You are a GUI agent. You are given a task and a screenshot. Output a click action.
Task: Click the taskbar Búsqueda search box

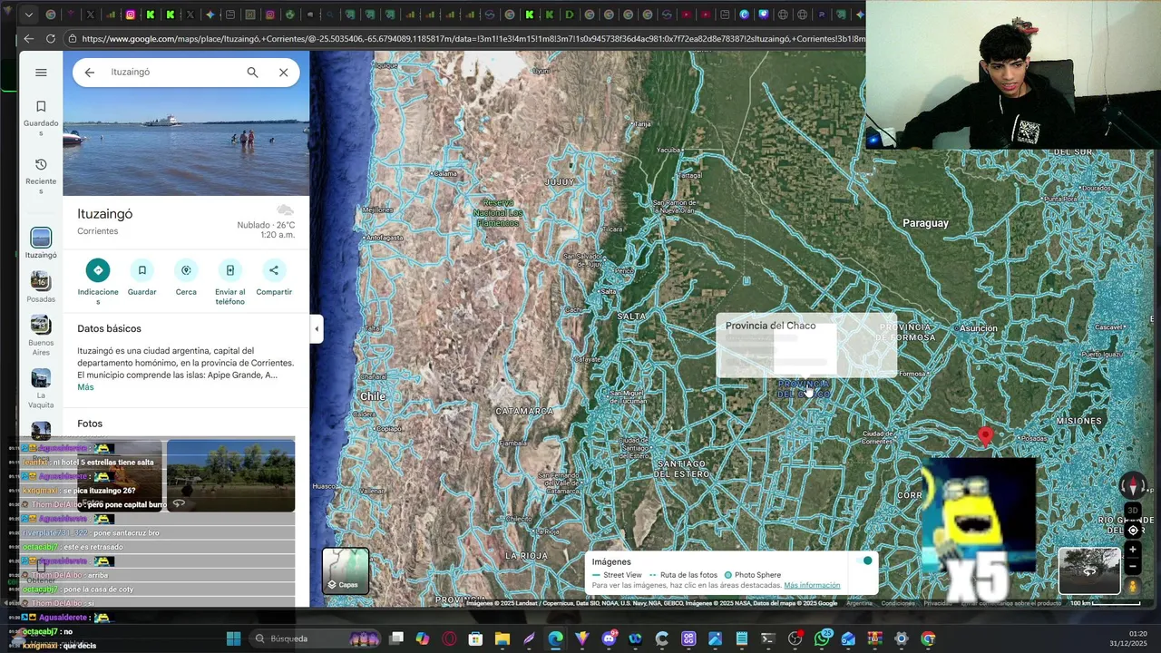[x=314, y=638]
